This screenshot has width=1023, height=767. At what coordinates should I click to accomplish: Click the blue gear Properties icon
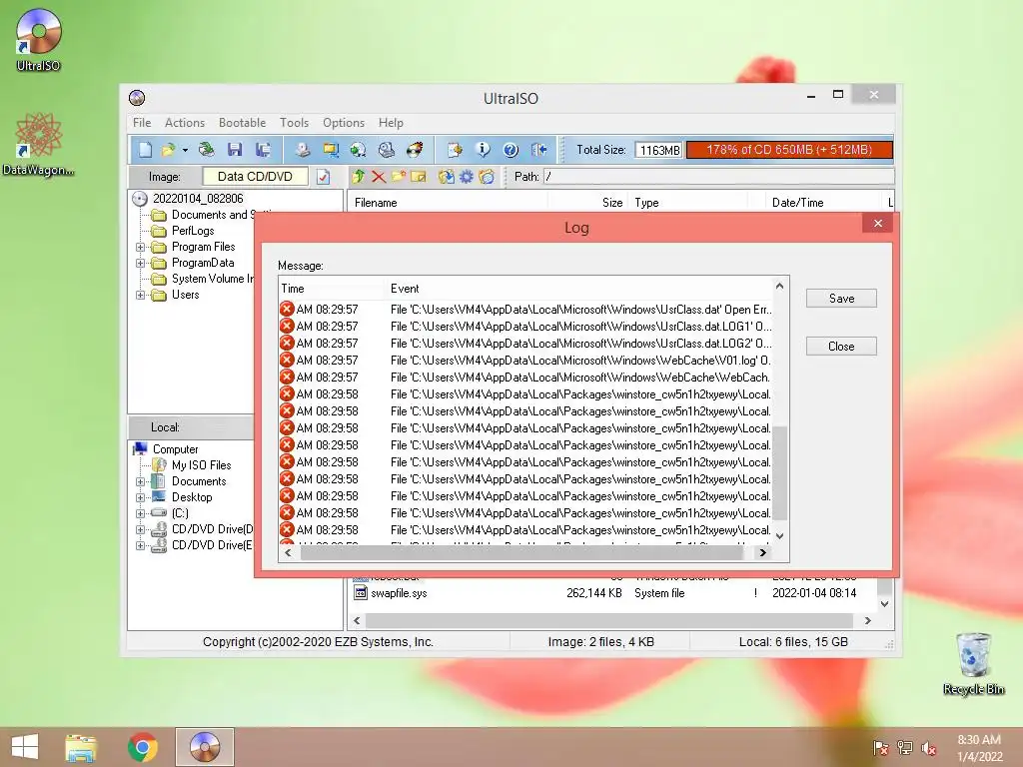(467, 176)
